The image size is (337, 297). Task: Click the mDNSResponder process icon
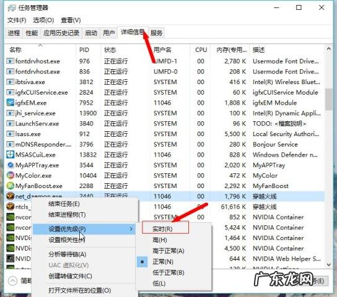[10, 144]
